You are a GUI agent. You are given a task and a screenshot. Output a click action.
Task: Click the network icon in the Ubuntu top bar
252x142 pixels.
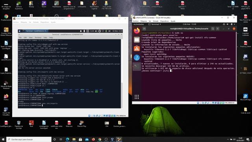[224, 24]
